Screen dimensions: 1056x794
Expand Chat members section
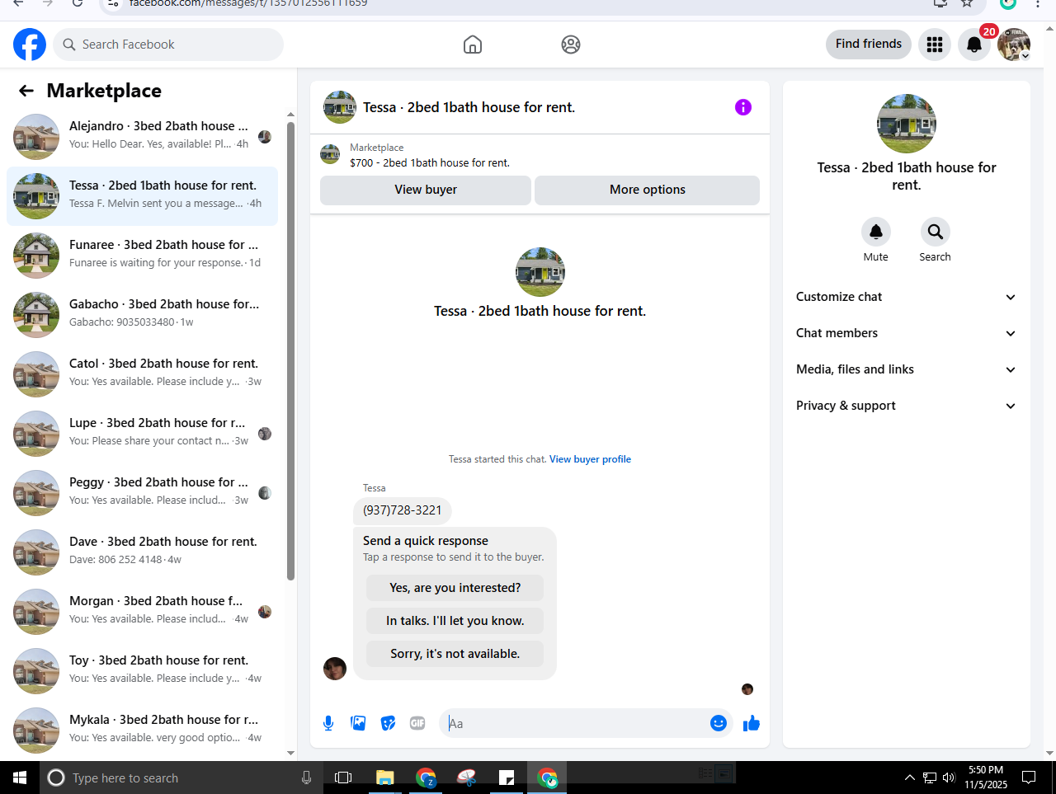[906, 333]
